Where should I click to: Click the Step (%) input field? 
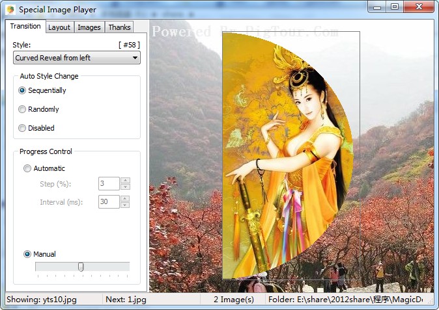point(109,183)
